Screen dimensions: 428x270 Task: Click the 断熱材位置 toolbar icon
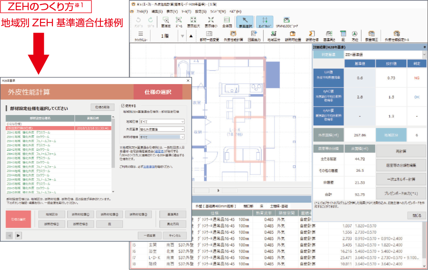pyautogui.click(x=293, y=36)
